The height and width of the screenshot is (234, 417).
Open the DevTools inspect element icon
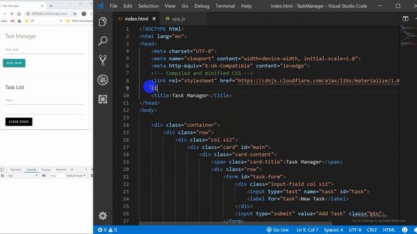[2, 169]
